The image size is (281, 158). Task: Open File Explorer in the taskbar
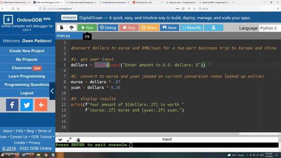coord(38,155)
